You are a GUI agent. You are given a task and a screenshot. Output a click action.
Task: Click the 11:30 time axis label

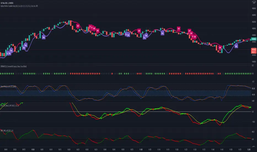click(x=195, y=150)
